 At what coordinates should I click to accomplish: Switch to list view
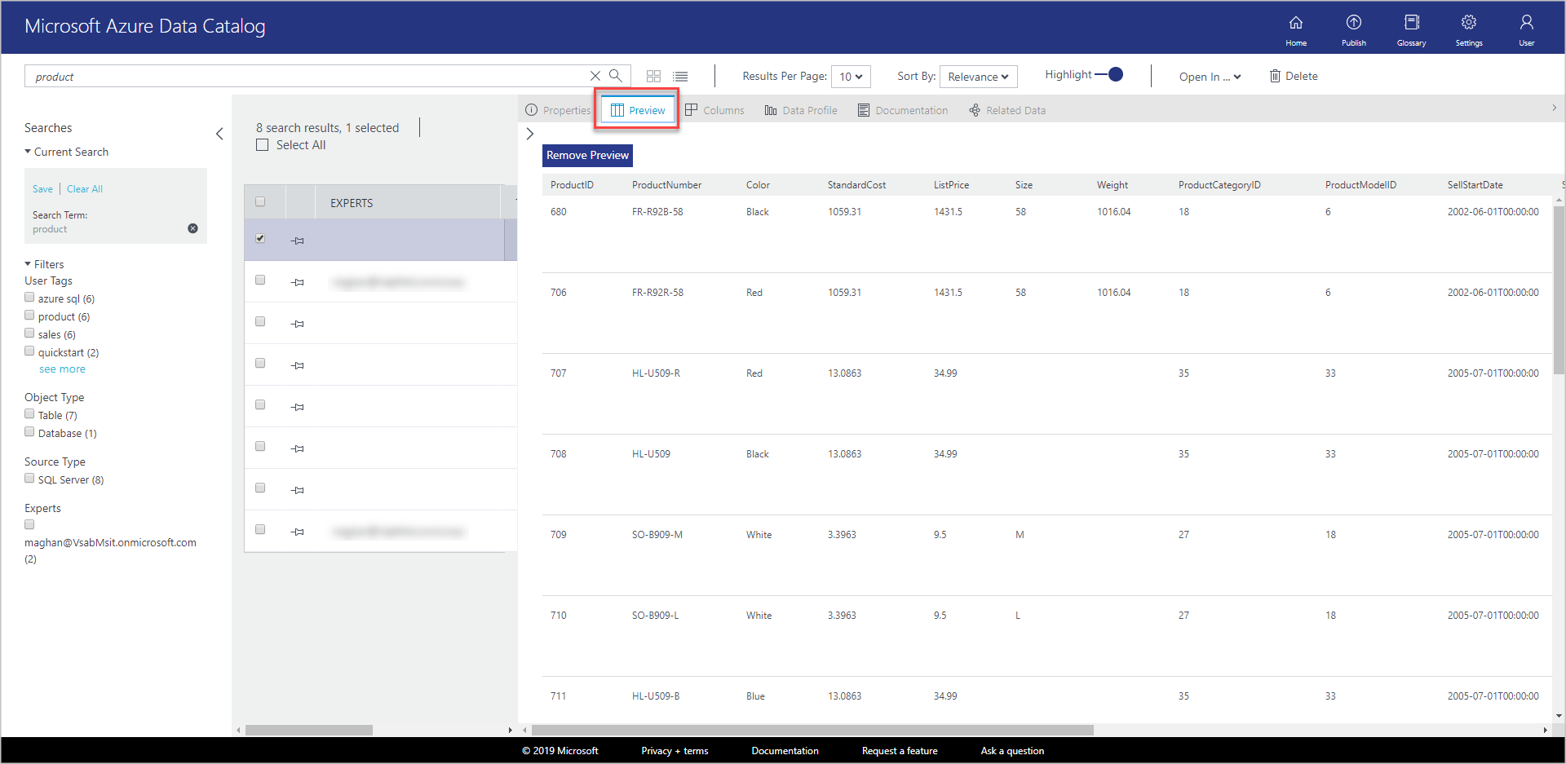(x=681, y=76)
